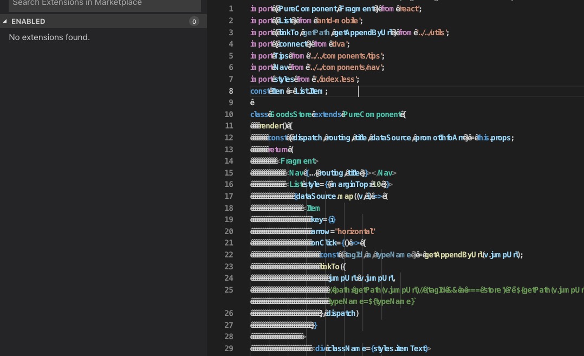Click the commented path line 25
The height and width of the screenshot is (356, 584).
[457, 290]
